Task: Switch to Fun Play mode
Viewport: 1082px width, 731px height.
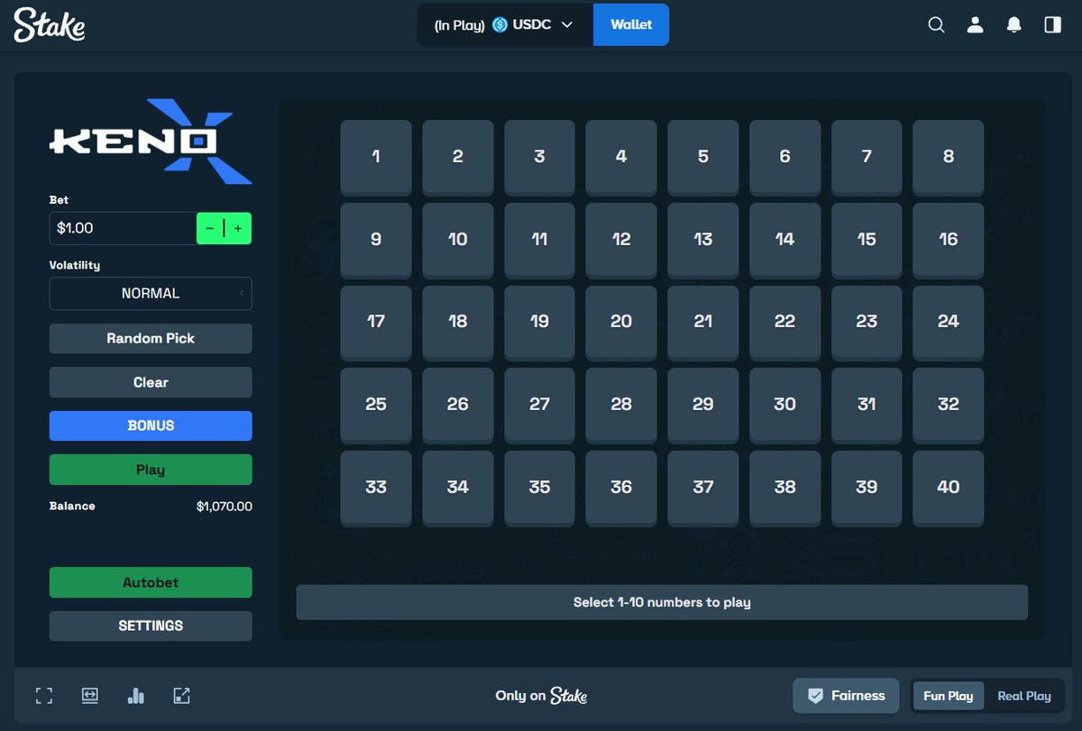Action: [949, 696]
